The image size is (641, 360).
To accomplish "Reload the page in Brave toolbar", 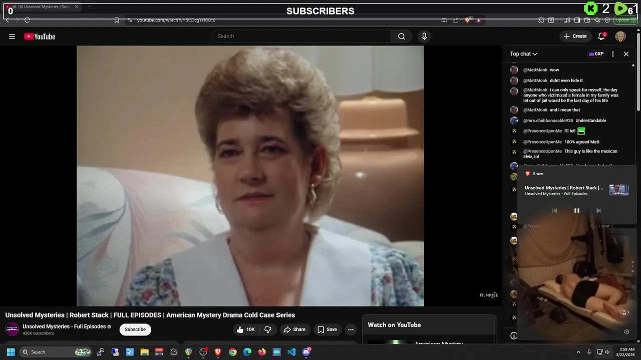I will click(x=27, y=20).
